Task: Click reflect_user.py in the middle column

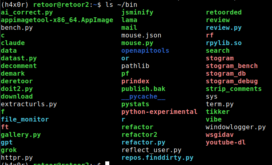Action: pyautogui.click(x=151, y=150)
